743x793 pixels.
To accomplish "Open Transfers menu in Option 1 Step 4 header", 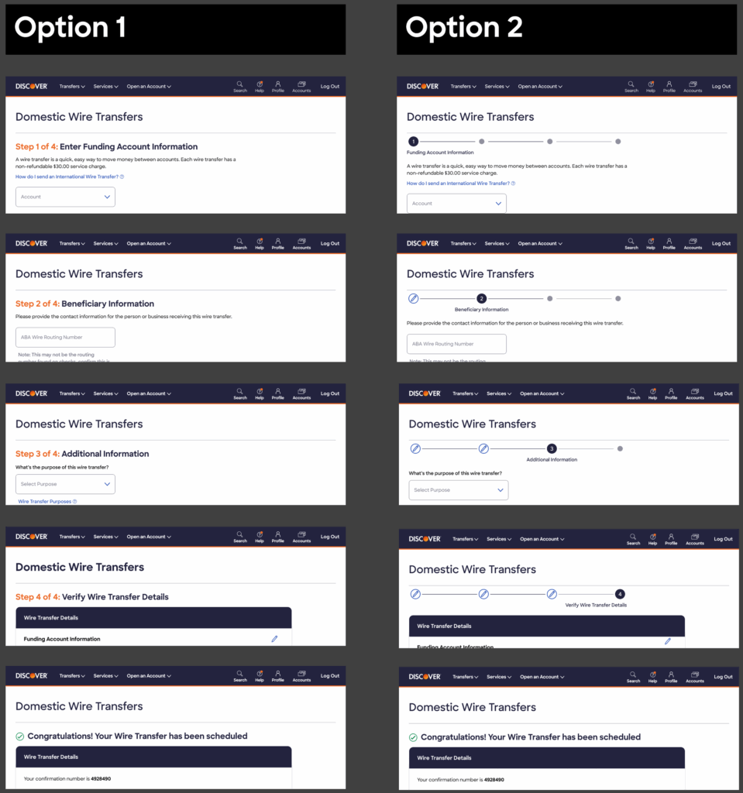I will click(x=72, y=537).
